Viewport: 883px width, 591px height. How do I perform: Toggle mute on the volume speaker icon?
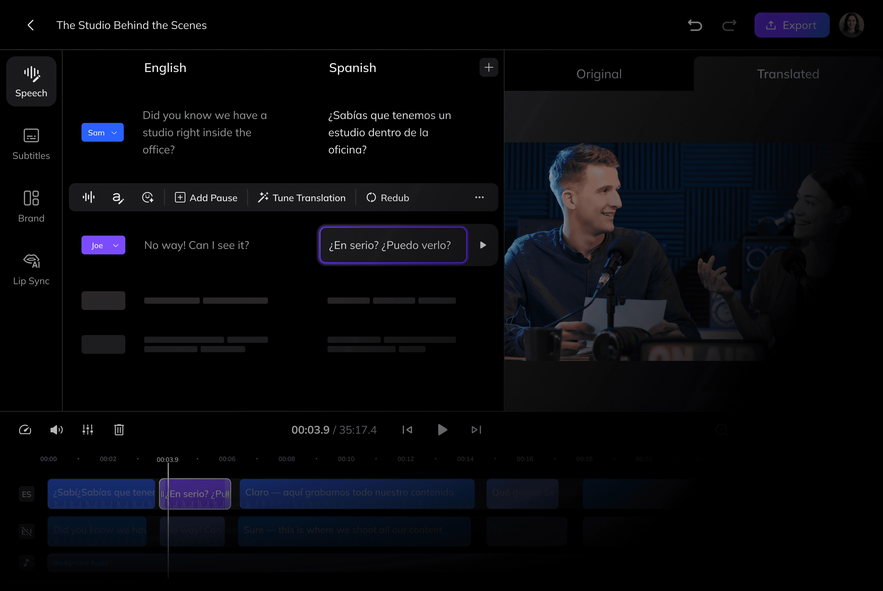click(57, 430)
